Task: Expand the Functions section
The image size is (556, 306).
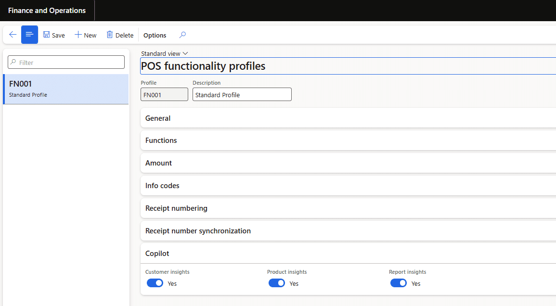Action: click(x=161, y=140)
